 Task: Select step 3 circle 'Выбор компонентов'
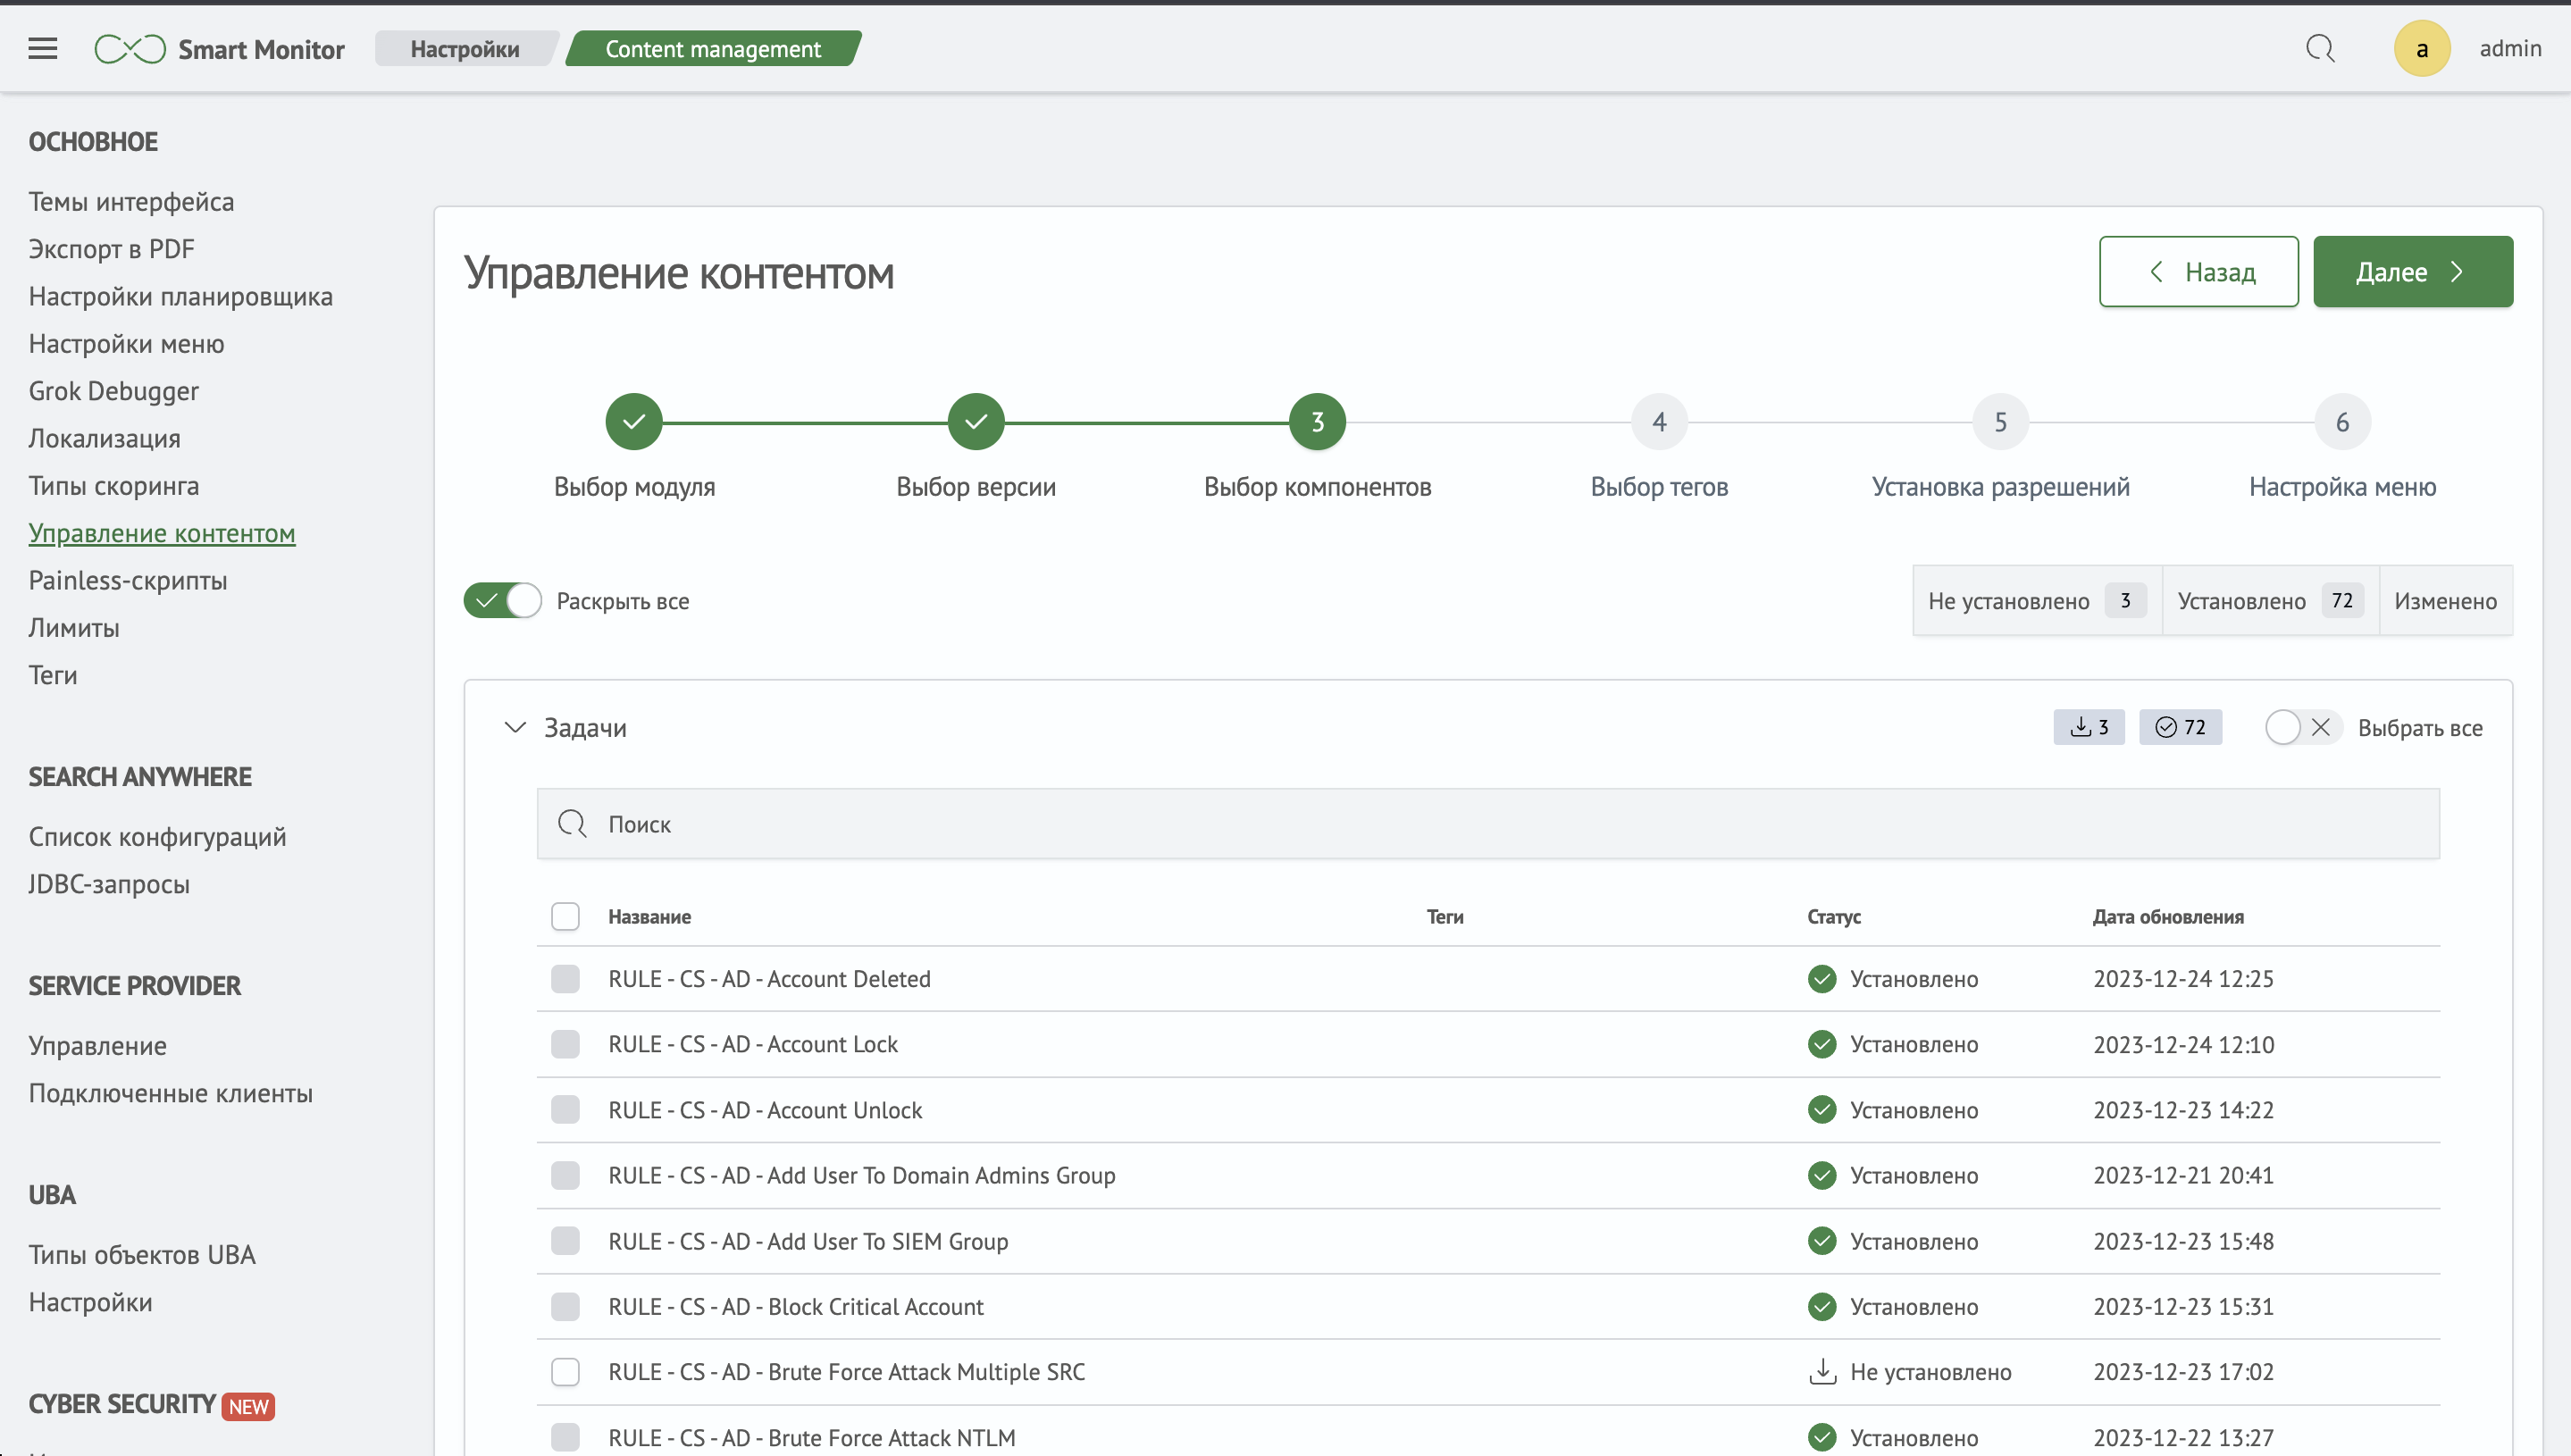[x=1317, y=422]
